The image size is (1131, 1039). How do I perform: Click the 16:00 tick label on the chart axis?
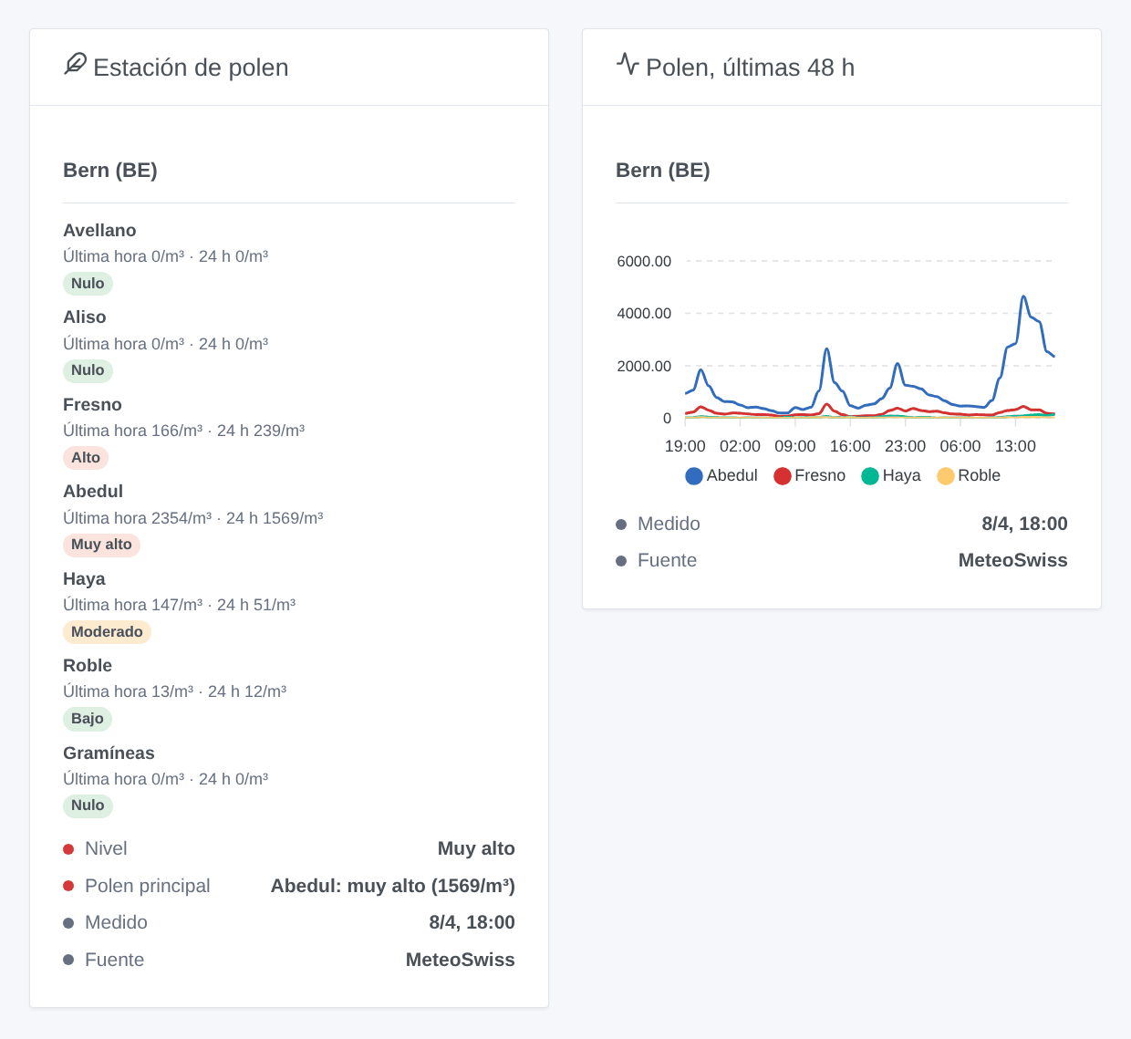tap(850, 446)
